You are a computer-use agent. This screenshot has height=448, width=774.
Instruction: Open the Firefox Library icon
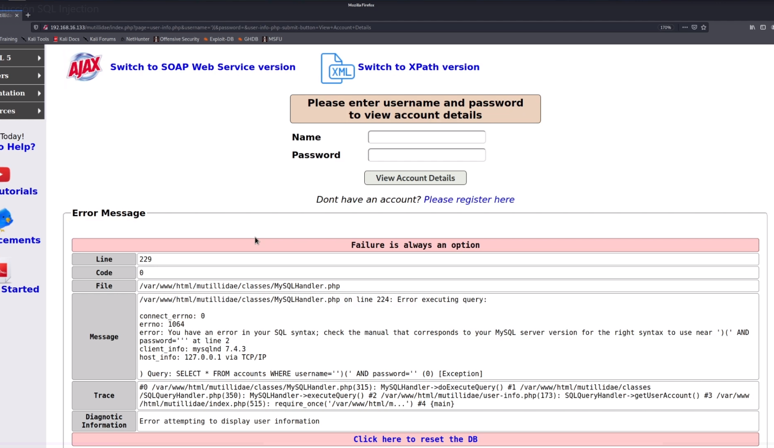[751, 27]
